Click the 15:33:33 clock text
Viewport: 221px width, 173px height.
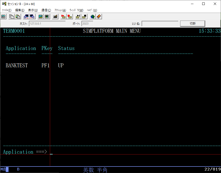[209, 31]
